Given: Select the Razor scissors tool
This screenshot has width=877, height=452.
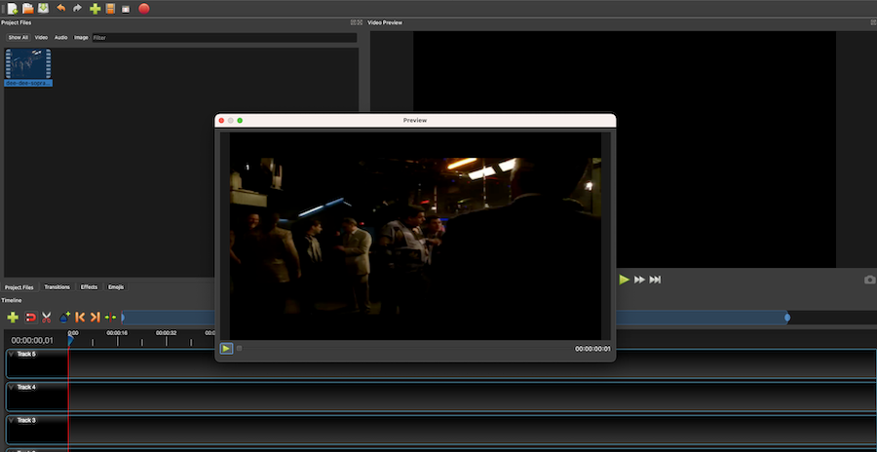Looking at the screenshot, I should click(46, 318).
